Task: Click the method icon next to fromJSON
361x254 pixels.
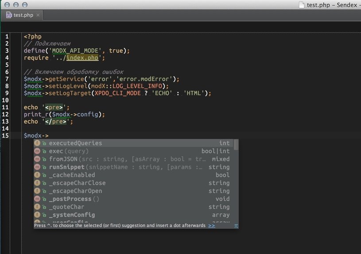Action: [38, 159]
